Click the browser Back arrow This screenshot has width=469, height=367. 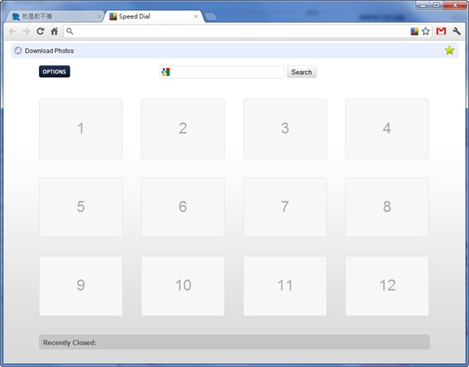coord(13,31)
